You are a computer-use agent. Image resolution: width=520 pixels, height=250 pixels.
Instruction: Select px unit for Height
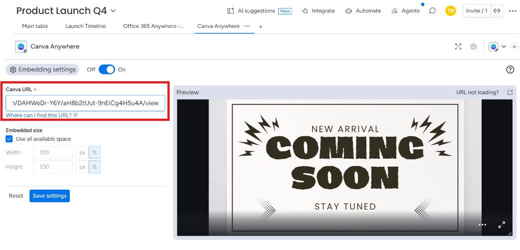click(x=82, y=167)
